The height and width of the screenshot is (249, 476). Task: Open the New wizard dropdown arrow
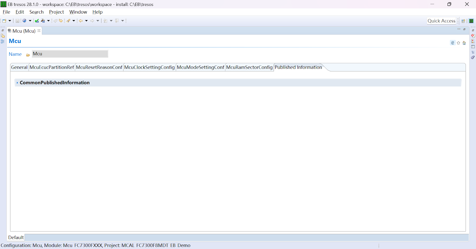click(x=10, y=21)
